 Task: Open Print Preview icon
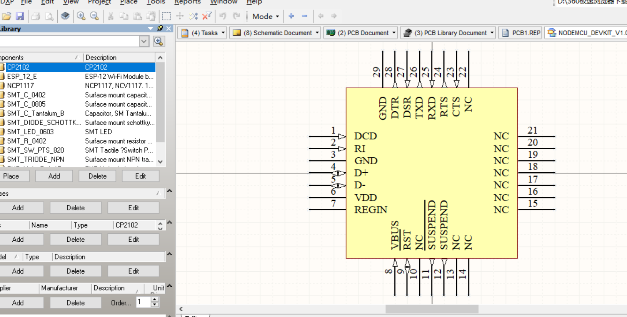pos(49,16)
